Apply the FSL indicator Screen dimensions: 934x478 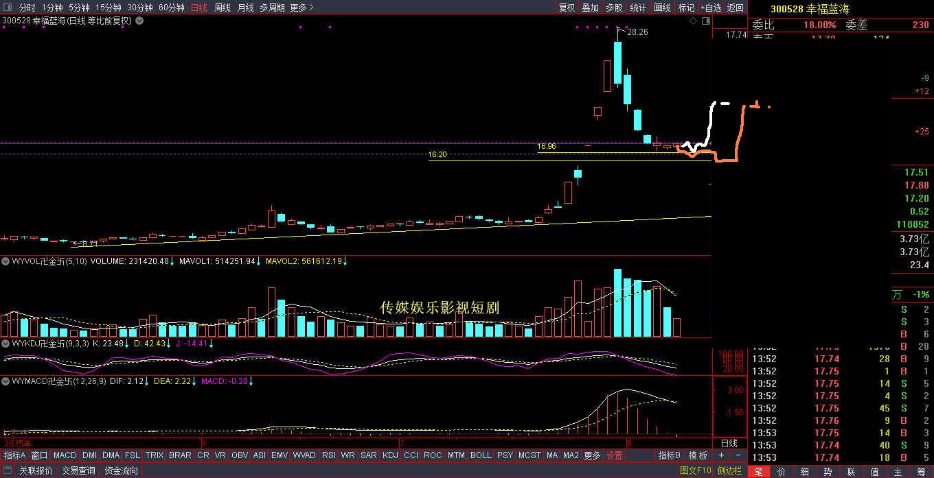click(x=133, y=455)
